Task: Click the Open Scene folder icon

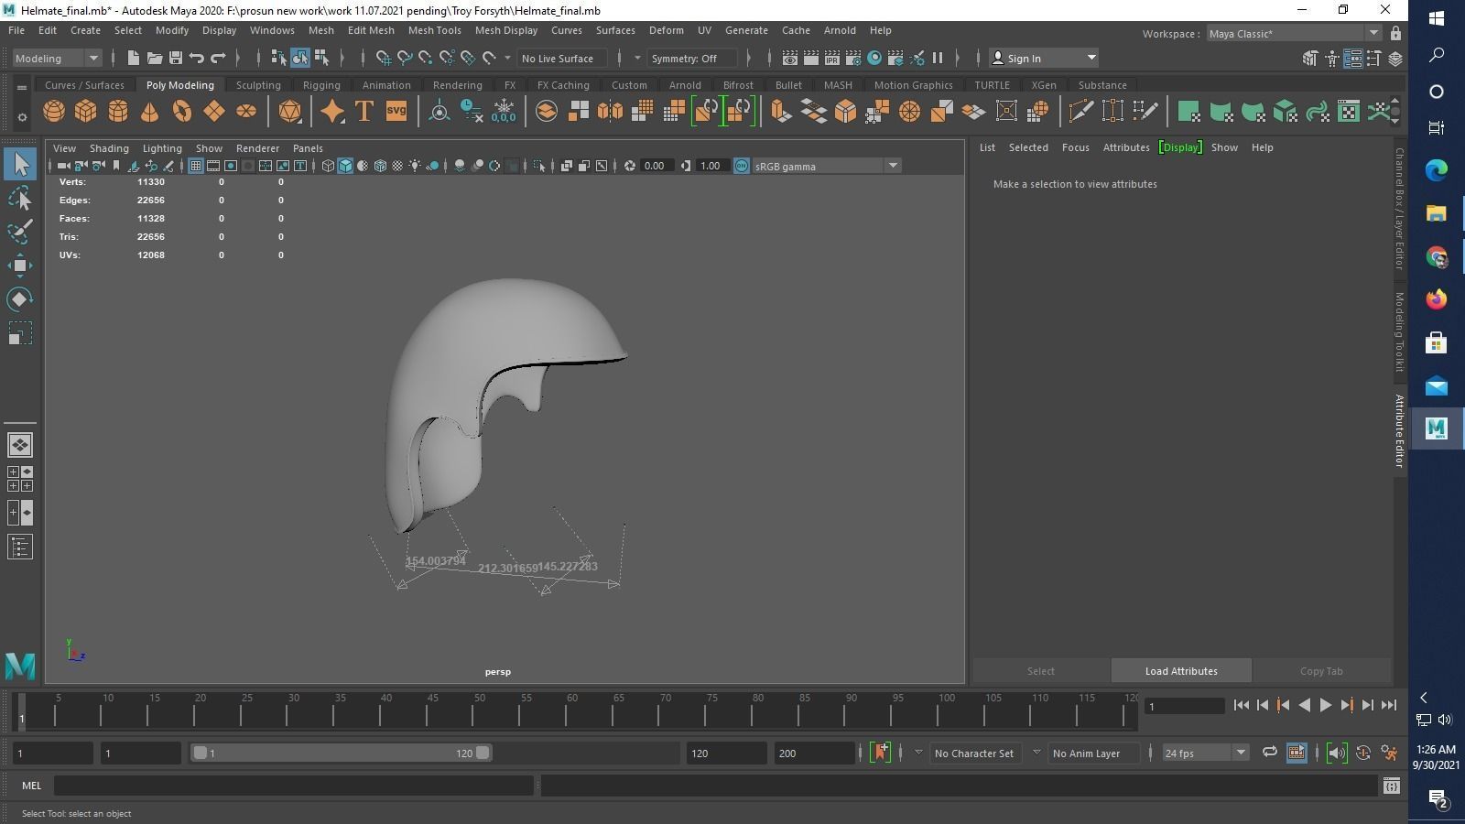Action: (155, 58)
